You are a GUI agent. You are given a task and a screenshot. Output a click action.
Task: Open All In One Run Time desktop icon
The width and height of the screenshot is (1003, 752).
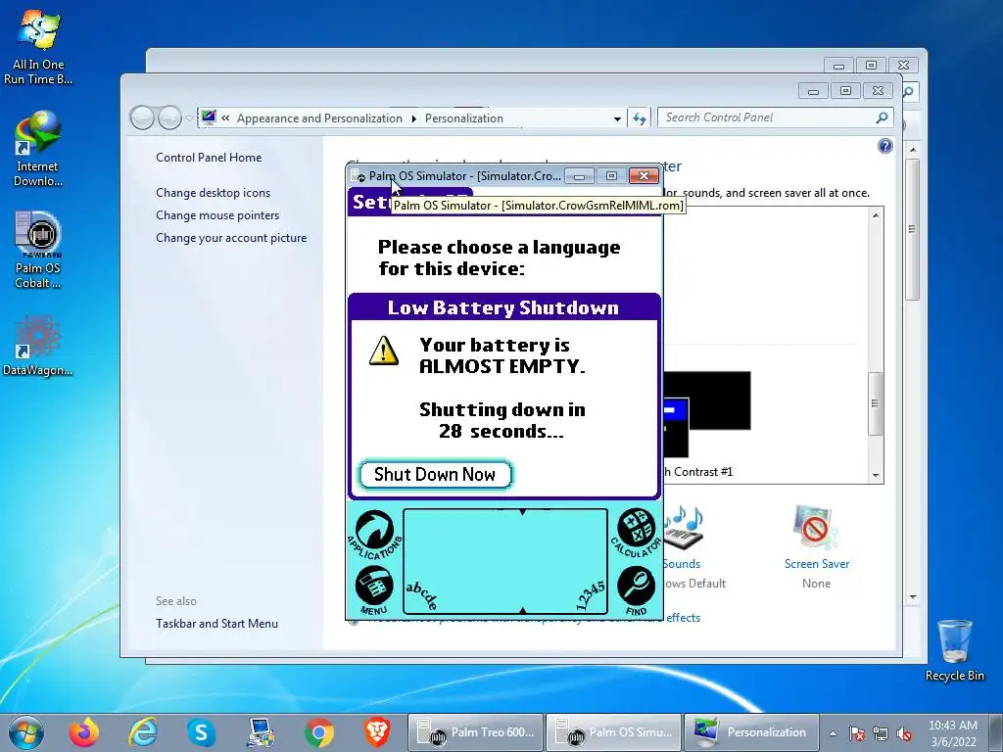point(38,47)
